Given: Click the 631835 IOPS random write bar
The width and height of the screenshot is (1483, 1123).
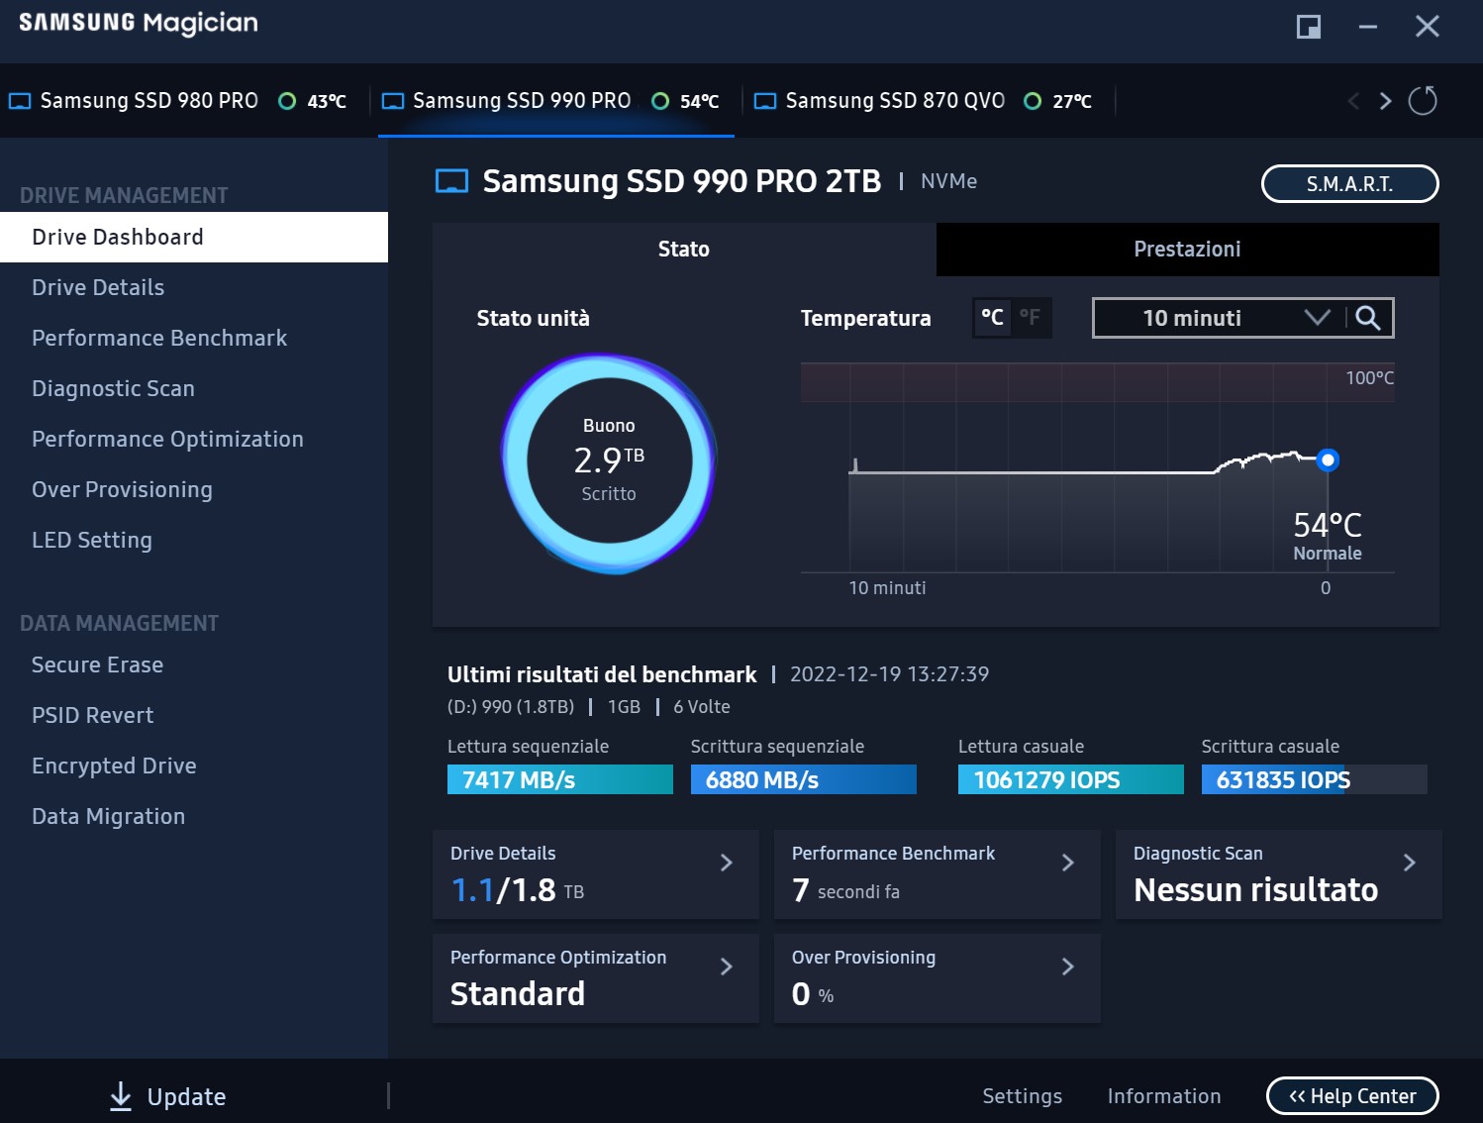Looking at the screenshot, I should pos(1315,779).
